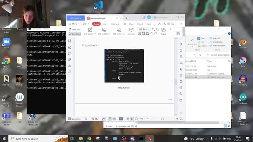Click Select none in File Explorer

[x=216, y=42]
